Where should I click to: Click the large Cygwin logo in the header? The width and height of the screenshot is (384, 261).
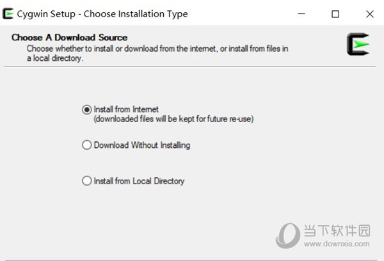[358, 44]
